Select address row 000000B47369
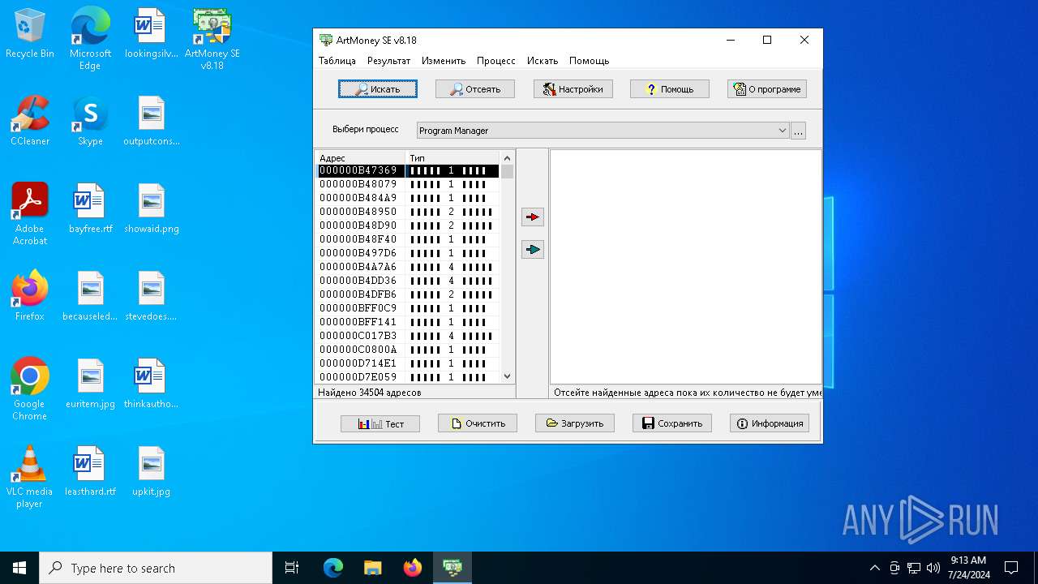Image resolution: width=1038 pixels, height=584 pixels. [407, 171]
